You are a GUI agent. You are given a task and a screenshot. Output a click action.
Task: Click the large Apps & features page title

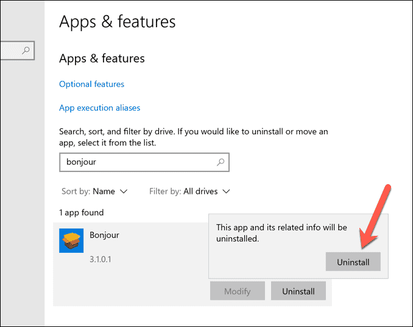pos(117,22)
